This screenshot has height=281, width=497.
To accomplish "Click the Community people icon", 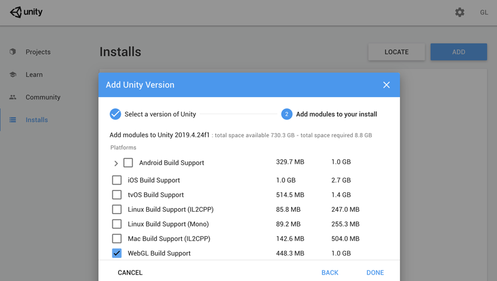I will [x=12, y=97].
